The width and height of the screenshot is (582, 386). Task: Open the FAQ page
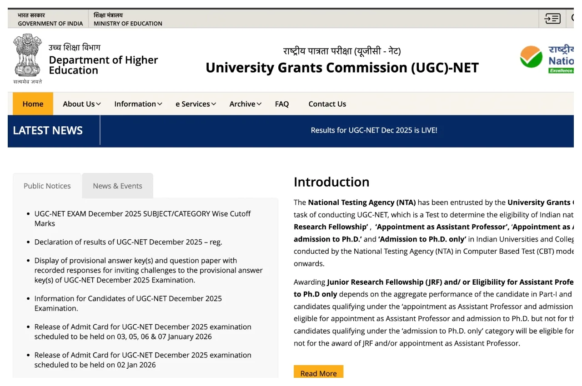[x=282, y=104]
